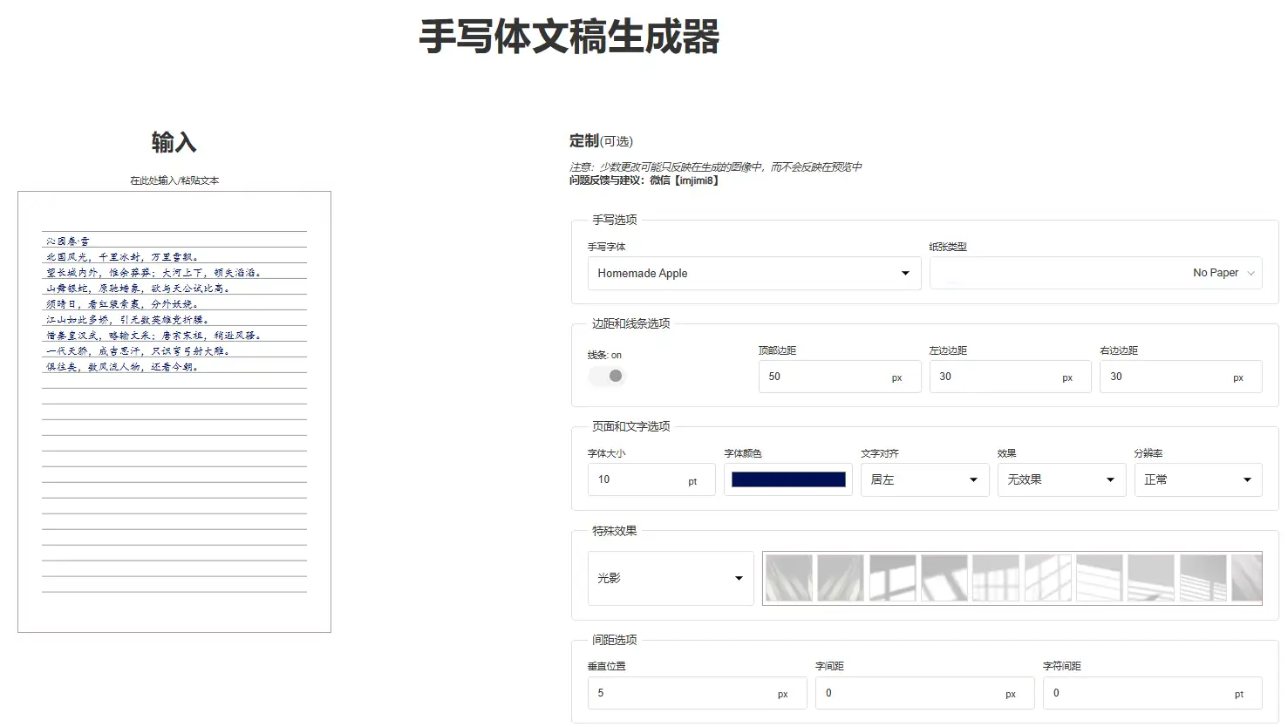1288x727 pixels.
Task: Apply the seventh light-shadow effect thumbnail
Action: pyautogui.click(x=1099, y=578)
